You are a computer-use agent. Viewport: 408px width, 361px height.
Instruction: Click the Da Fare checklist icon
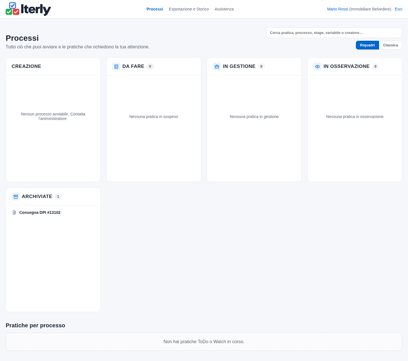tap(116, 66)
